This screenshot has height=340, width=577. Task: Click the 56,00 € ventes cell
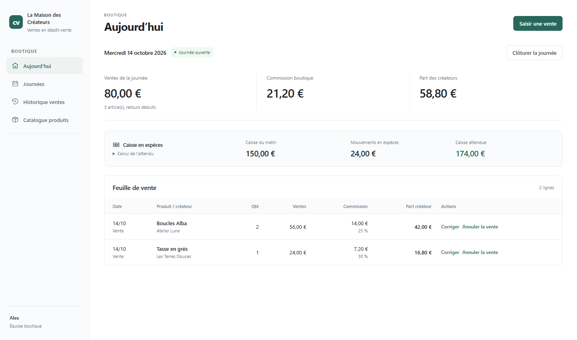(x=298, y=227)
